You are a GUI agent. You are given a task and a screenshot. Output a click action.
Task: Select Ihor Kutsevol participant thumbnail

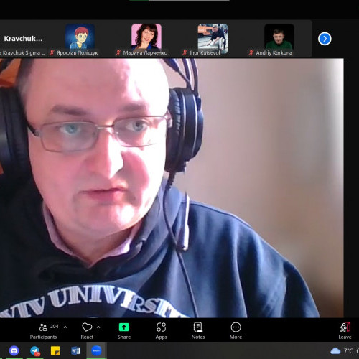213,39
